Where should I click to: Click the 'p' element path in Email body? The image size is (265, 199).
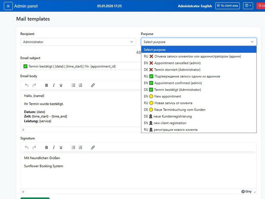tap(23, 129)
